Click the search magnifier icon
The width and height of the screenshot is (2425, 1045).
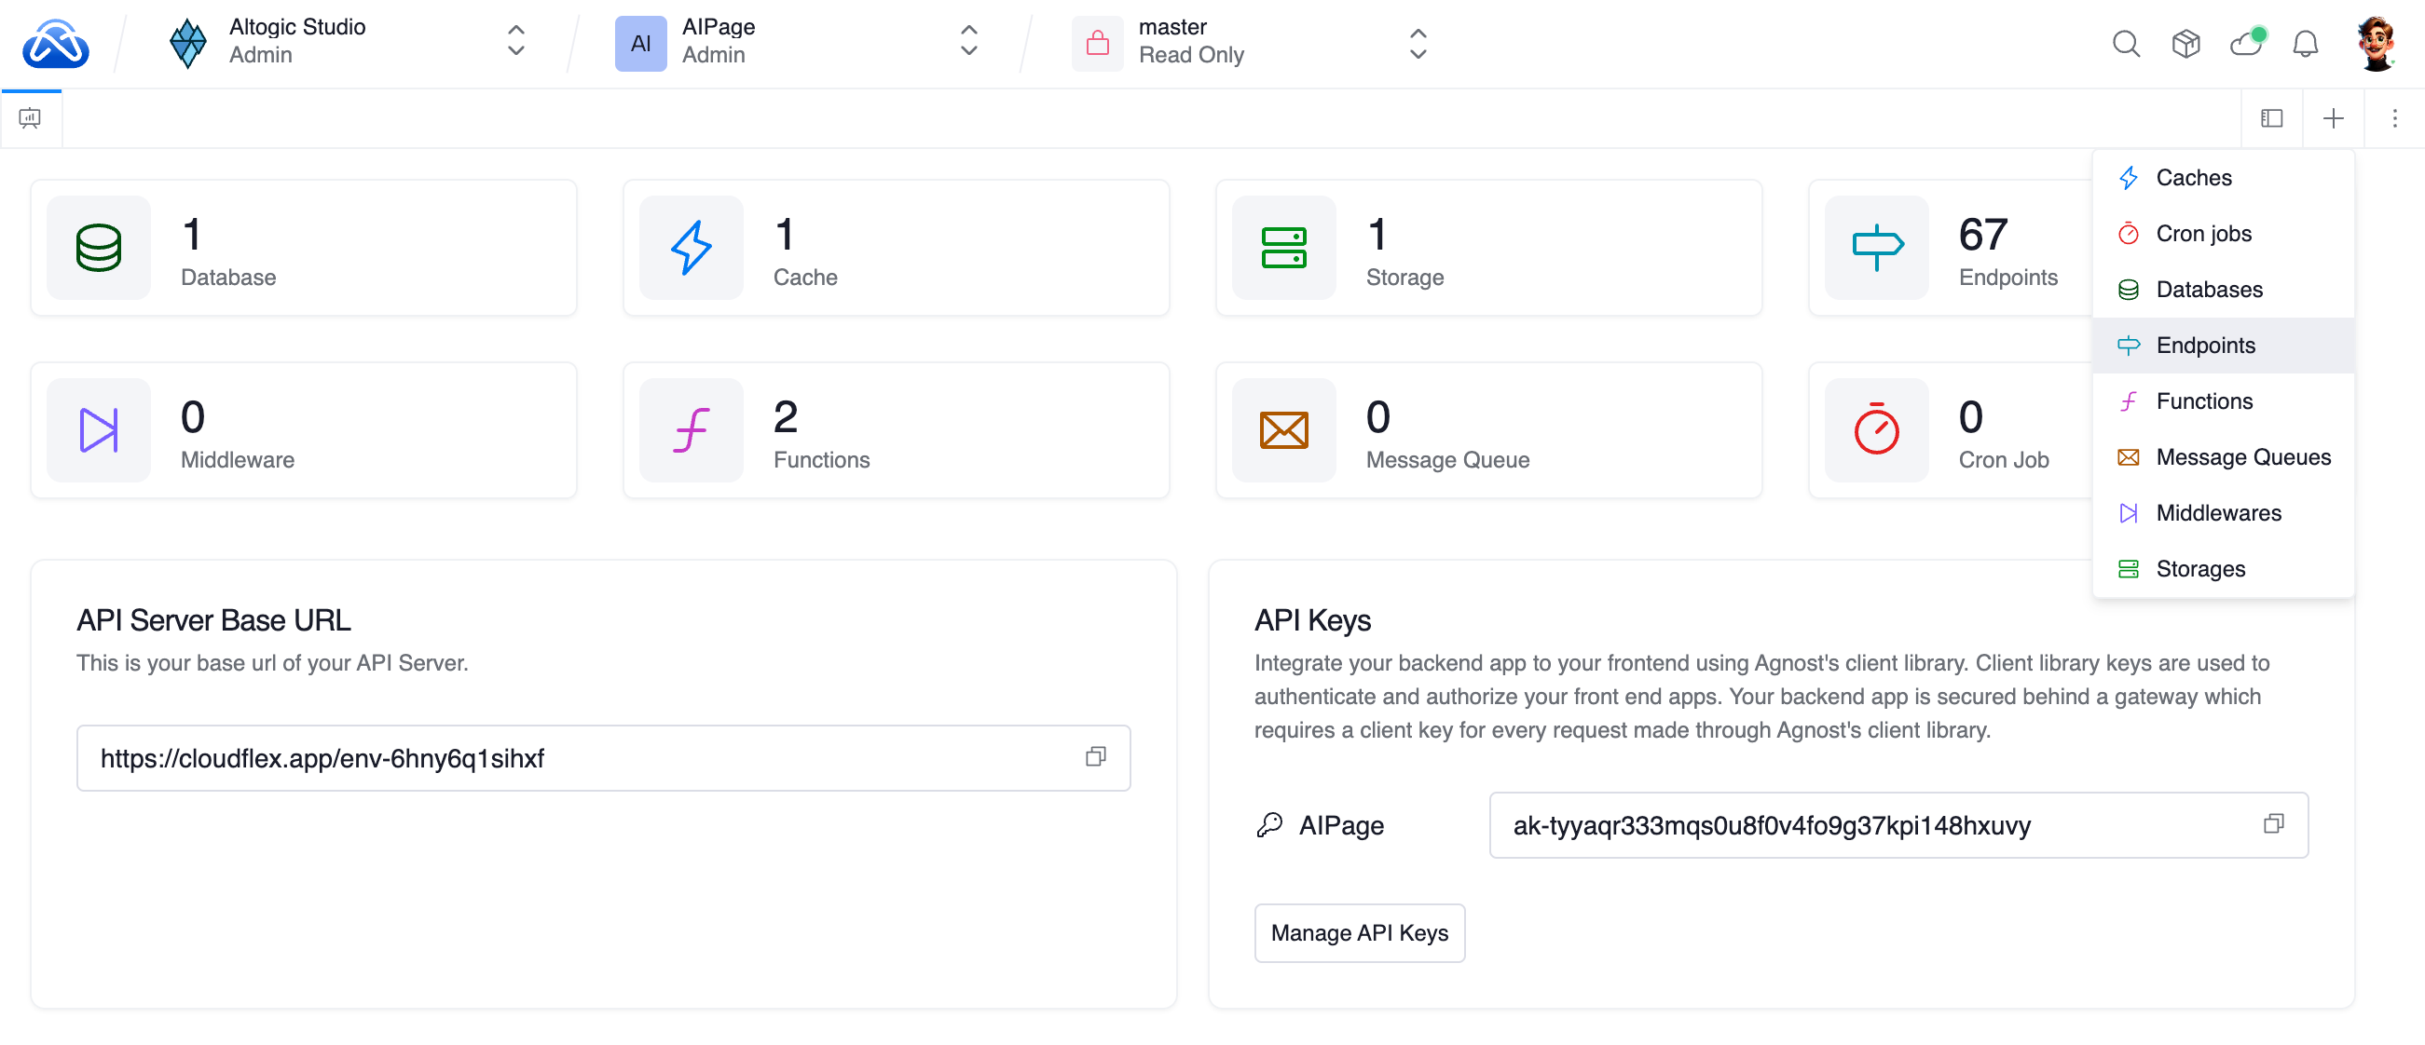click(x=2126, y=43)
